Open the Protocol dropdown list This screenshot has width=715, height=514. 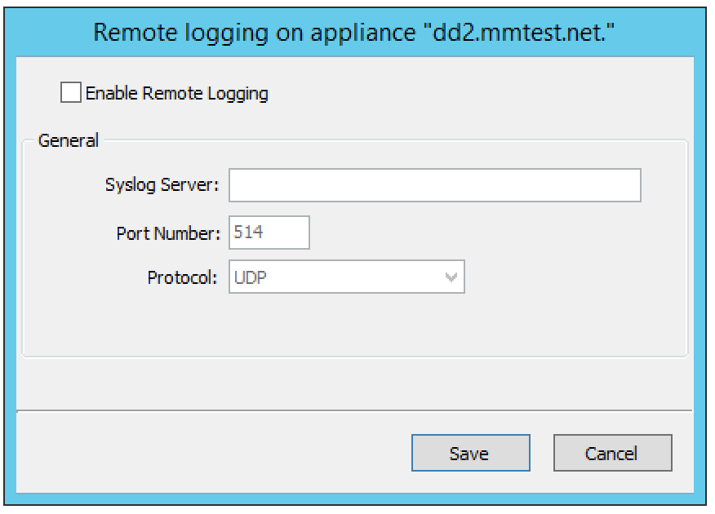coord(346,277)
